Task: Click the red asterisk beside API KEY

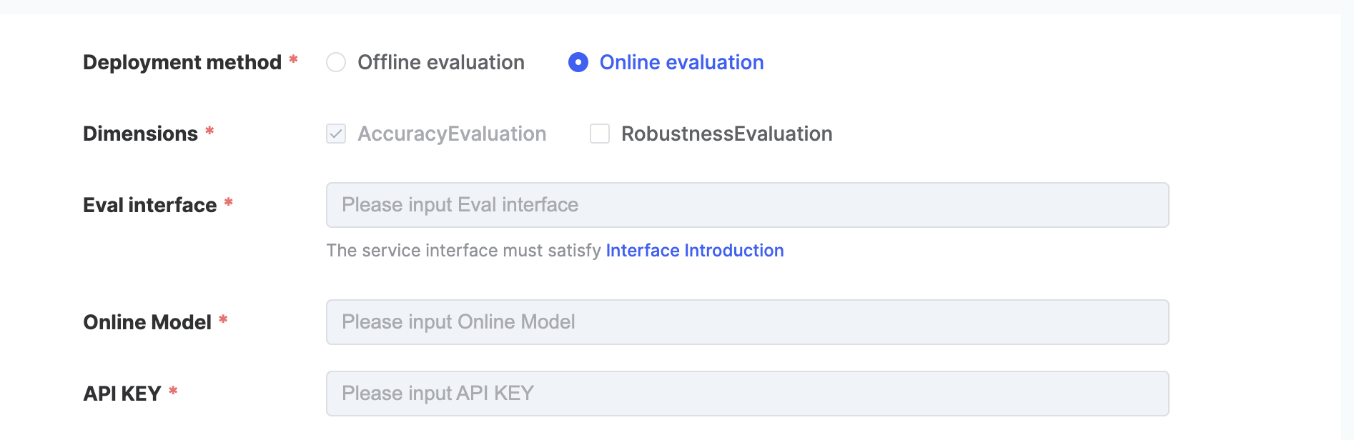Action: [x=173, y=391]
